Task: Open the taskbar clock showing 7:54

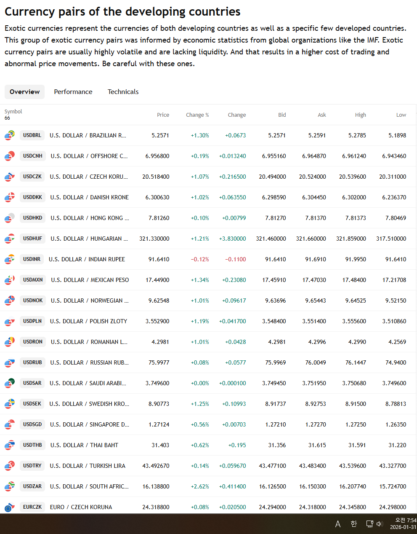Action: [403, 524]
